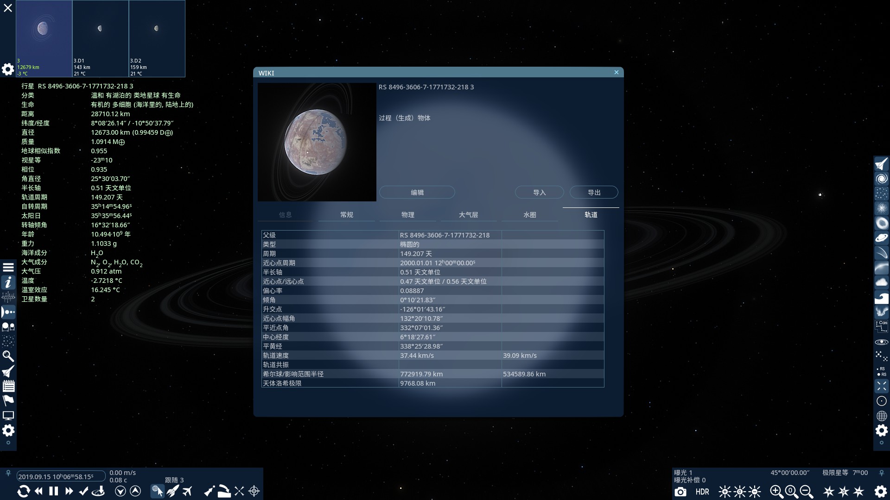This screenshot has height=500, width=890.
Task: Select moon 3.D1 thumbnail
Action: pos(101,38)
